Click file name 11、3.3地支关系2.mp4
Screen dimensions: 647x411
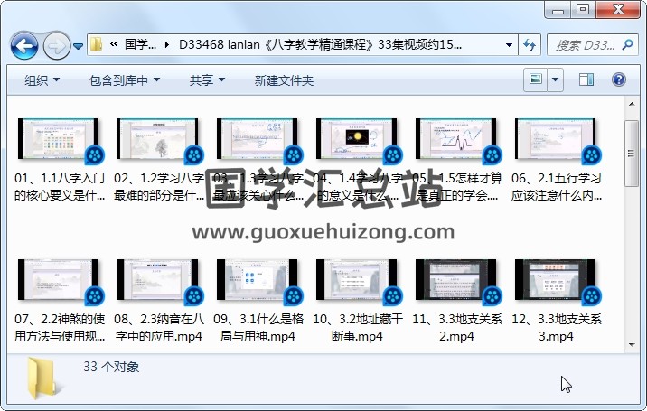(x=456, y=327)
